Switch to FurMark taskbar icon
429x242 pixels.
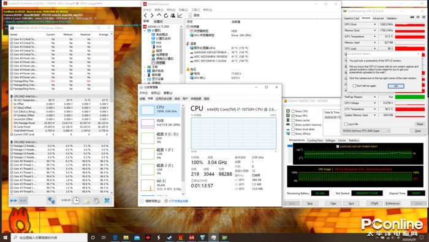tap(181, 238)
